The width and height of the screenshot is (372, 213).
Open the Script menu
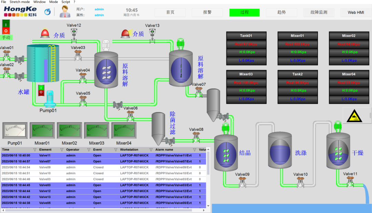point(66,2)
